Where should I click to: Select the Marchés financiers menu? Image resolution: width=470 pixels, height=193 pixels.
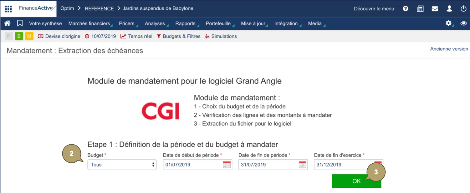click(89, 23)
